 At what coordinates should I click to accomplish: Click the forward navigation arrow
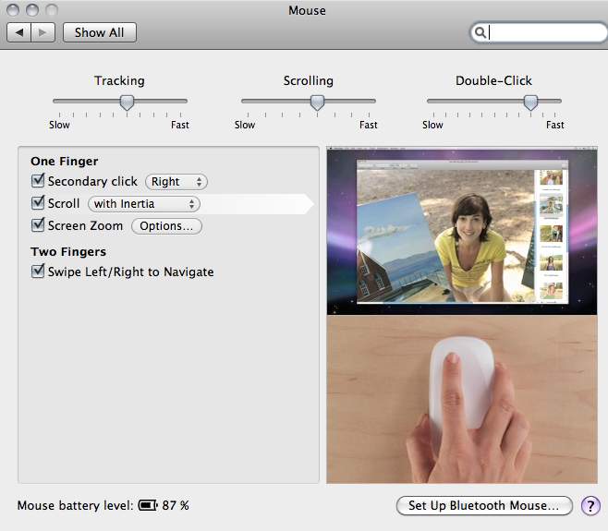[x=43, y=32]
